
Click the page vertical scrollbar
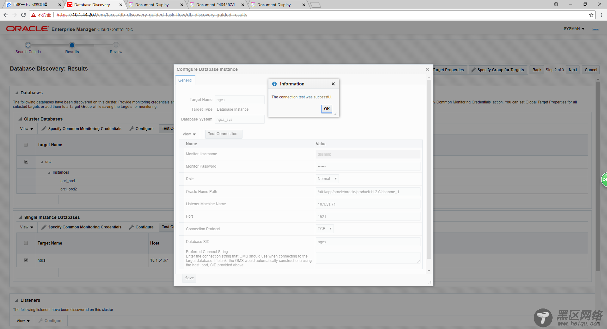[598, 176]
